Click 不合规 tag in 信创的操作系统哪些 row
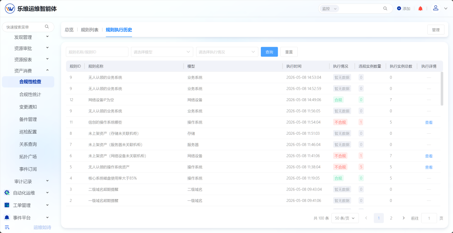 [340, 122]
